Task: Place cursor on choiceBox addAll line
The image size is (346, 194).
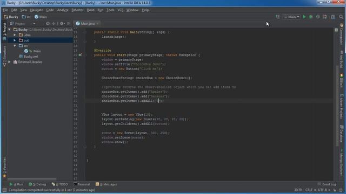Action: coord(132,101)
